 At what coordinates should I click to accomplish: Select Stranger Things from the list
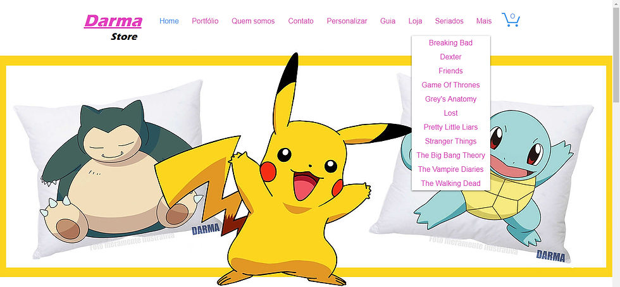450,141
